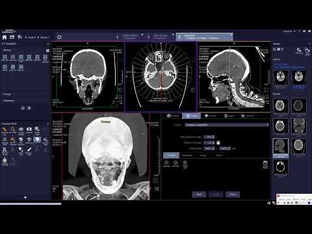312x234 pixels.
Task: Click the square icon inside coronal view
Action: pos(120,90)
